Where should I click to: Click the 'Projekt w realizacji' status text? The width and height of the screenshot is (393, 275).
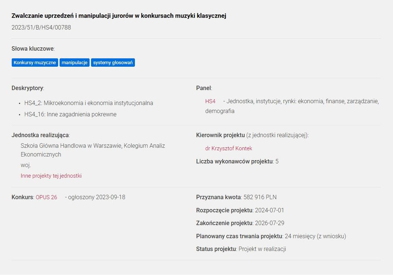[262, 249]
